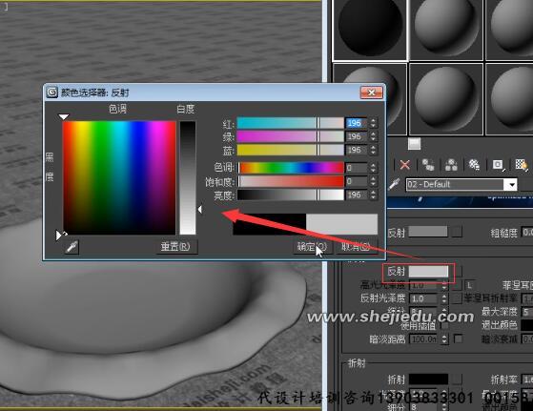Click the Make Unique three-spheres icon
This screenshot has width=533, height=411.
451,165
